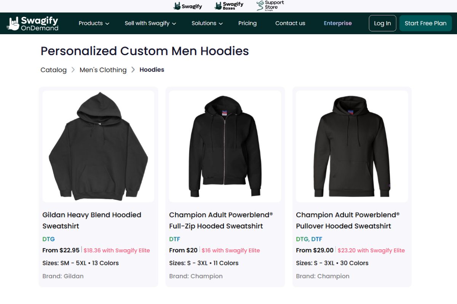Visit the Enterprise page
457x304 pixels.
[338, 23]
